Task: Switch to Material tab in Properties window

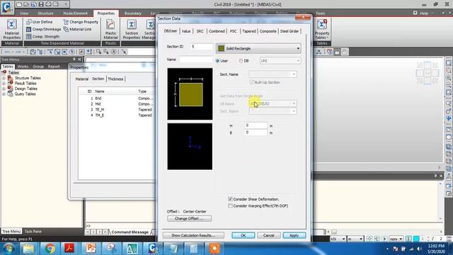Action: (82, 79)
